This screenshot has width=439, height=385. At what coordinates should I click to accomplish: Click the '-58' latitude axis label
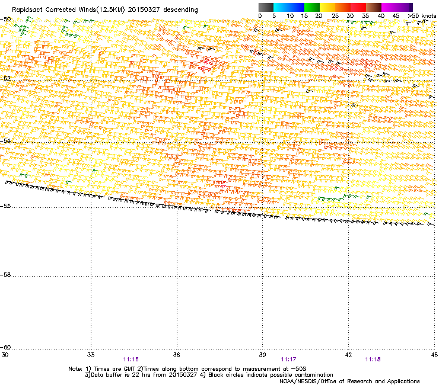tap(5, 275)
